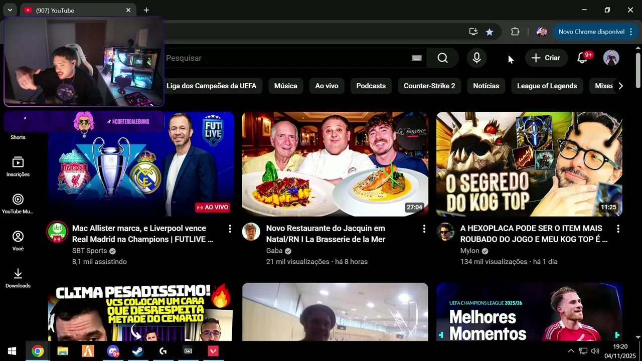This screenshot has height=361, width=642.
Task: Open Mylon channel name link
Action: tap(470, 251)
